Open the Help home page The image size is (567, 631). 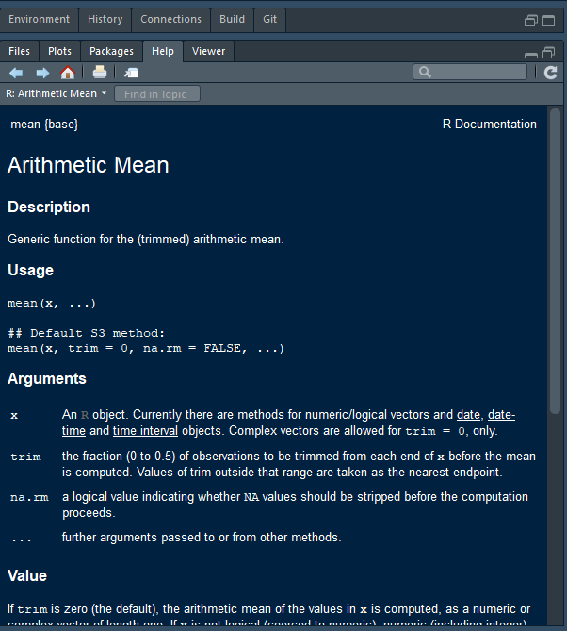pos(67,73)
